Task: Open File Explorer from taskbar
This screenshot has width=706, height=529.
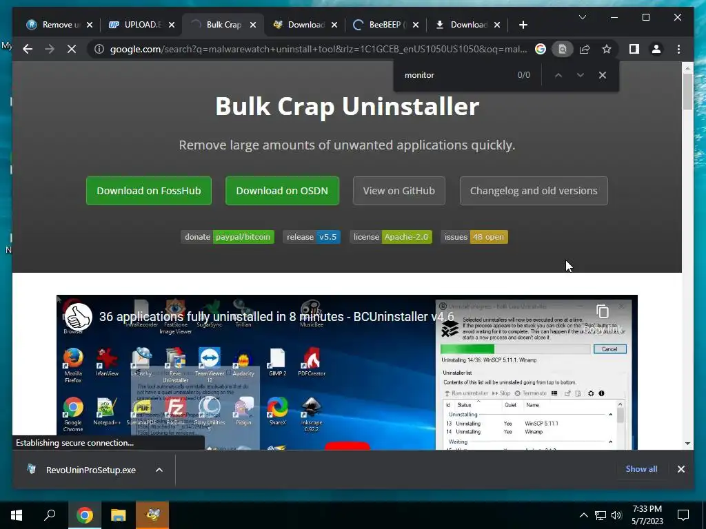Action: [x=119, y=515]
